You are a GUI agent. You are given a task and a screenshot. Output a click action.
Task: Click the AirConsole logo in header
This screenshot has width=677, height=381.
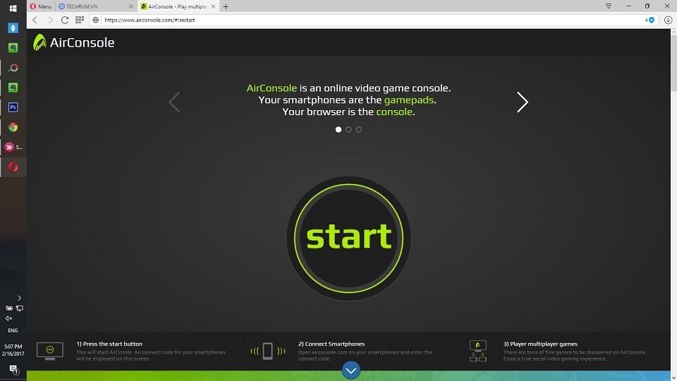pos(74,42)
